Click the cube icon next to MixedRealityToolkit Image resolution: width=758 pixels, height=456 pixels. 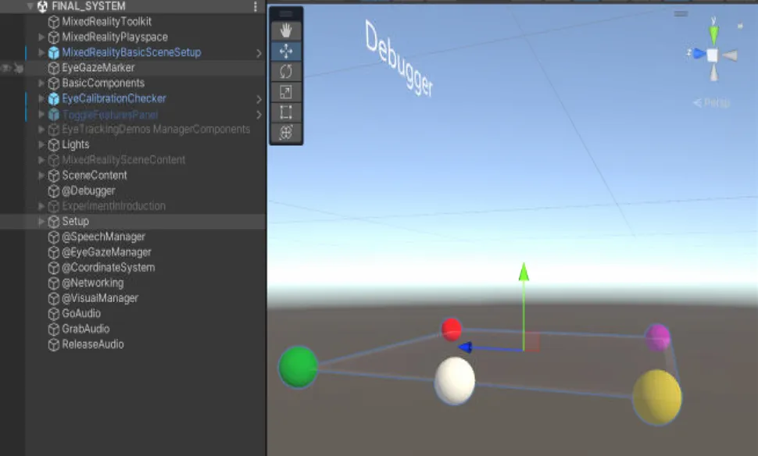tap(54, 22)
